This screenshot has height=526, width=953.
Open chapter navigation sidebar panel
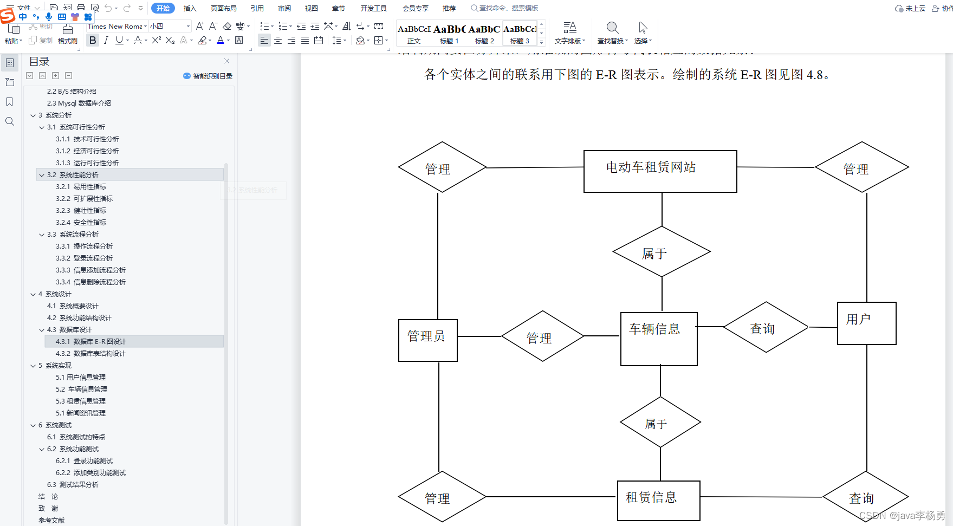[10, 82]
